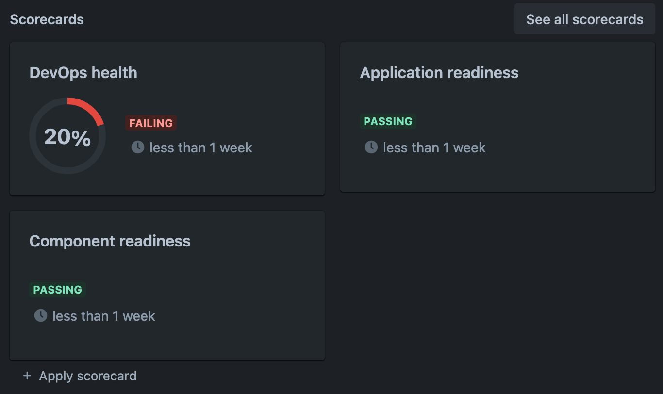663x394 pixels.
Task: Click the clock icon in Application readiness card
Action: click(x=371, y=147)
